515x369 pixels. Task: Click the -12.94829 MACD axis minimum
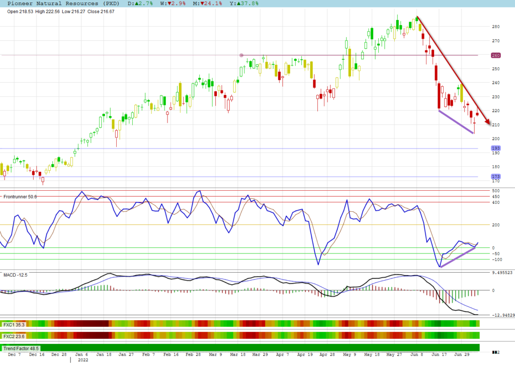503,315
